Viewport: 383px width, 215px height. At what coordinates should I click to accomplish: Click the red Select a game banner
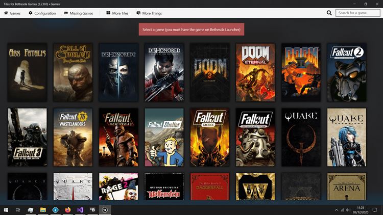tap(192, 30)
